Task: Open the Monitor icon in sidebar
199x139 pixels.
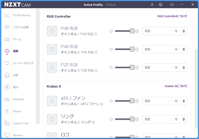Action: tap(7, 135)
